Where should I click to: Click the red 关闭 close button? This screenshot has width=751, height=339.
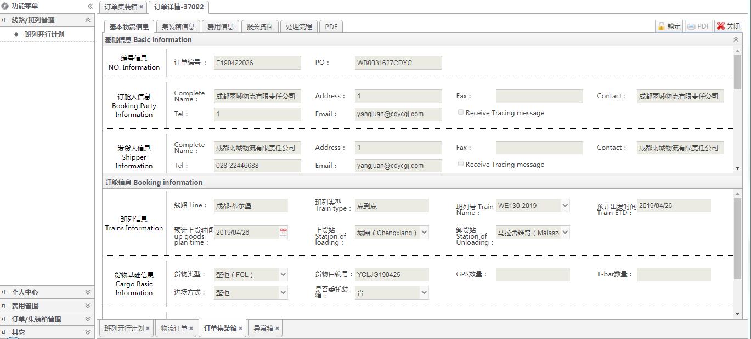[728, 26]
